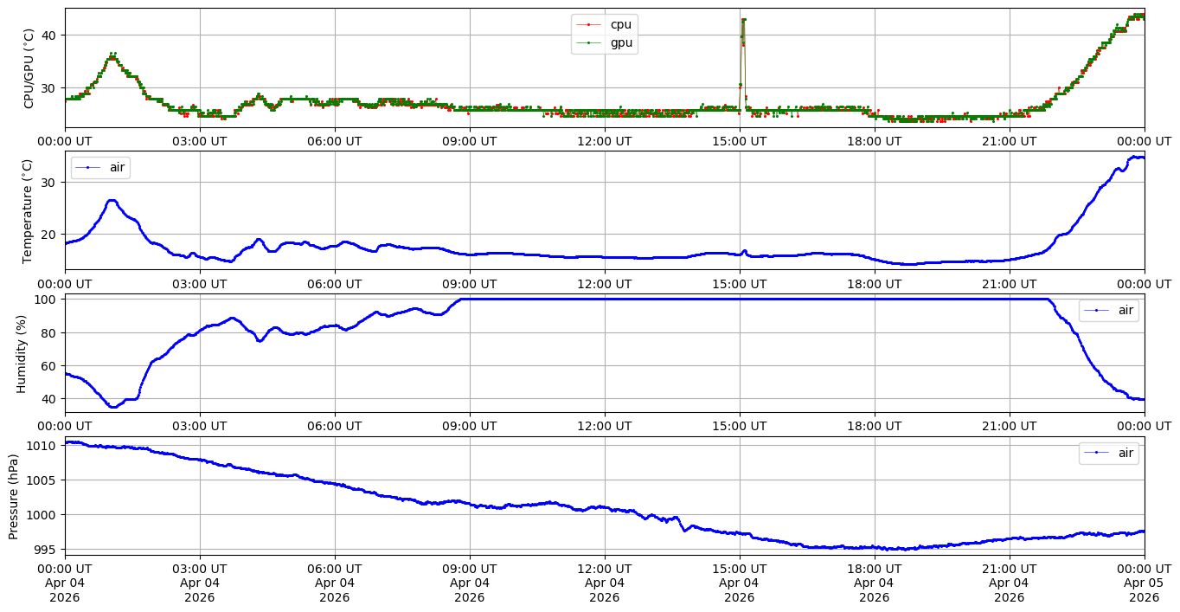
Task: Click the CPU/GPU spike near 15:00 UT
Action: (743, 20)
